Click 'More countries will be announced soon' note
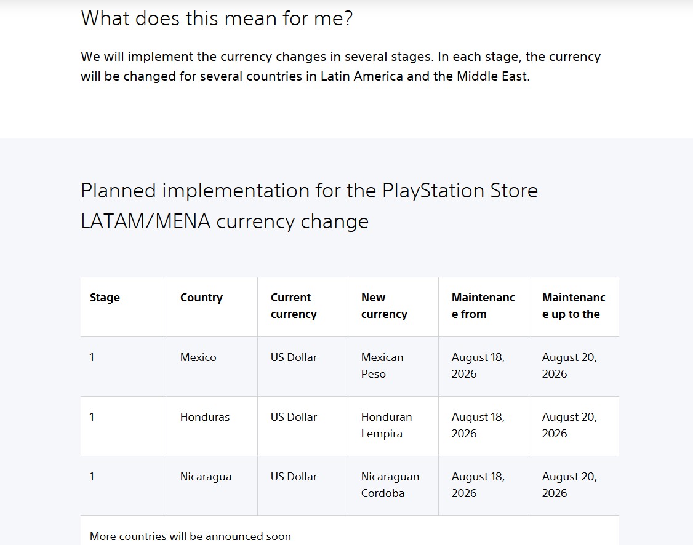This screenshot has width=693, height=545. click(x=191, y=536)
